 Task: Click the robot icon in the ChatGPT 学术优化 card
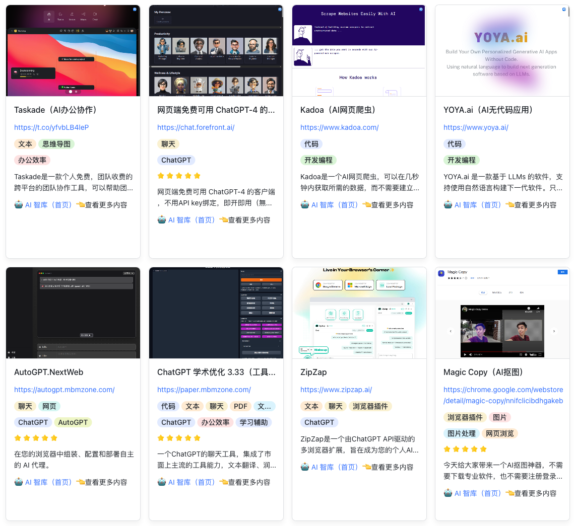tap(162, 482)
